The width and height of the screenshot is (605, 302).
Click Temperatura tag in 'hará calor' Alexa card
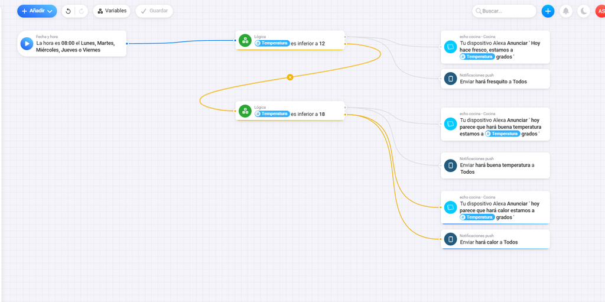477,217
